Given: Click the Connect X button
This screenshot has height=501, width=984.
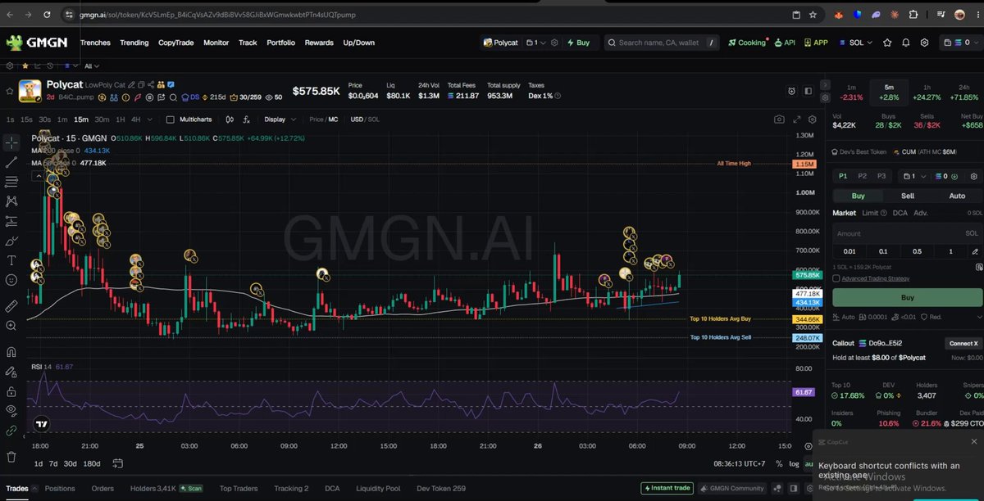Looking at the screenshot, I should tap(963, 344).
